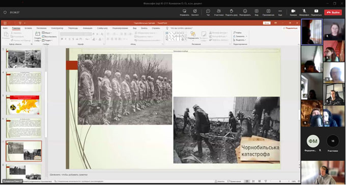
Task: Open the Share screen option in Teams
Action: [316, 12]
